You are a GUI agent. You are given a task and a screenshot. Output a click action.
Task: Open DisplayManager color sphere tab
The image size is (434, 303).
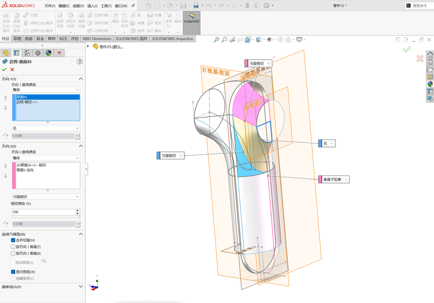pyautogui.click(x=48, y=53)
